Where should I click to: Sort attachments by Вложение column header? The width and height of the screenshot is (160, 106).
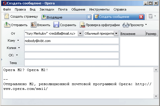(x=133, y=34)
